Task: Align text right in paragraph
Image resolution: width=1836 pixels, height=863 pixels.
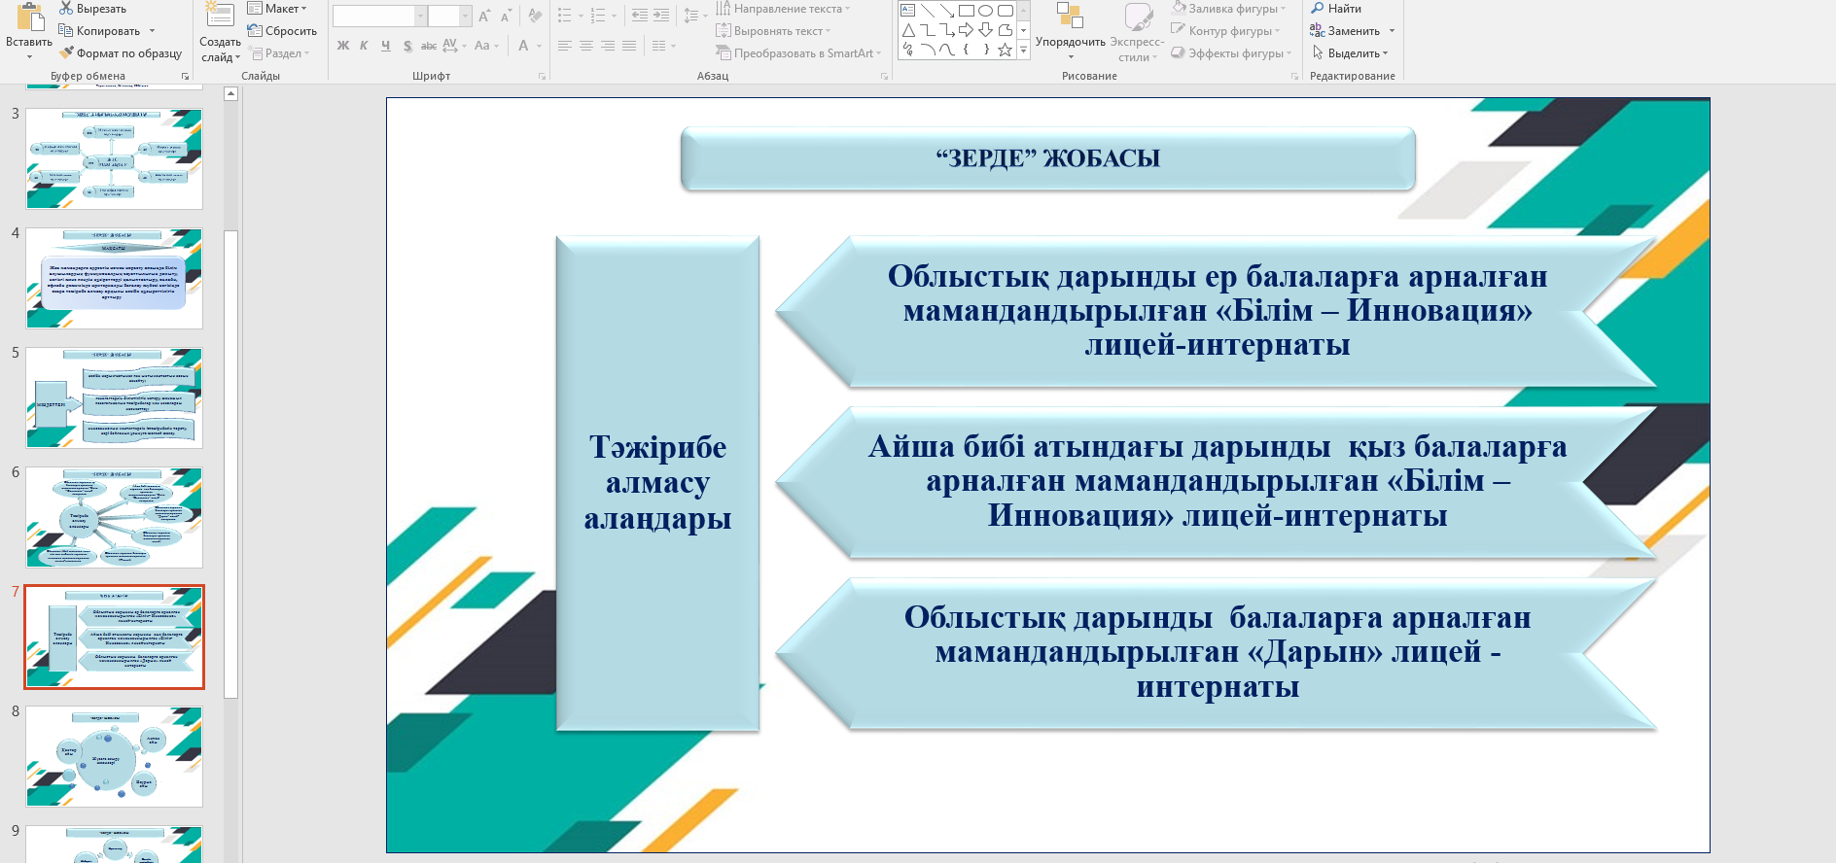Action: [x=608, y=46]
